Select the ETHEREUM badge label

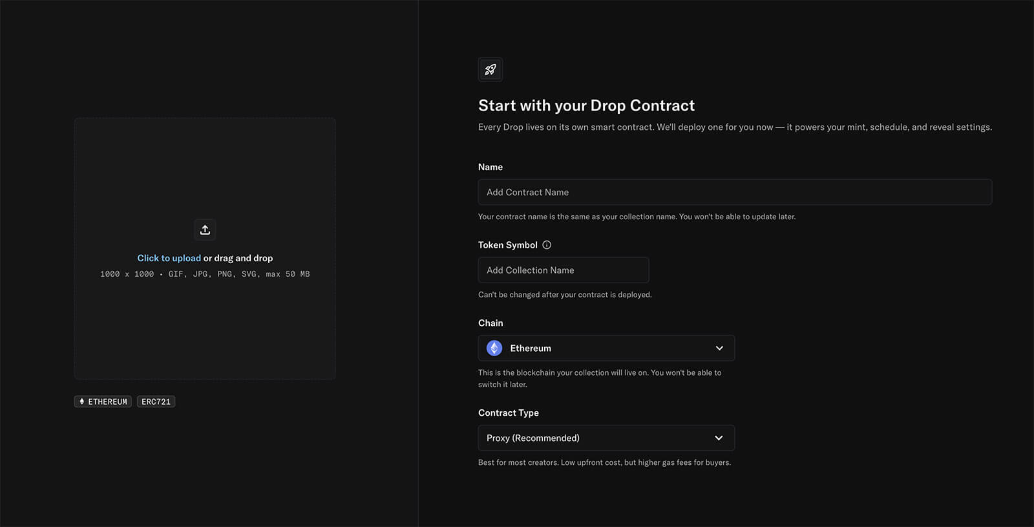107,402
